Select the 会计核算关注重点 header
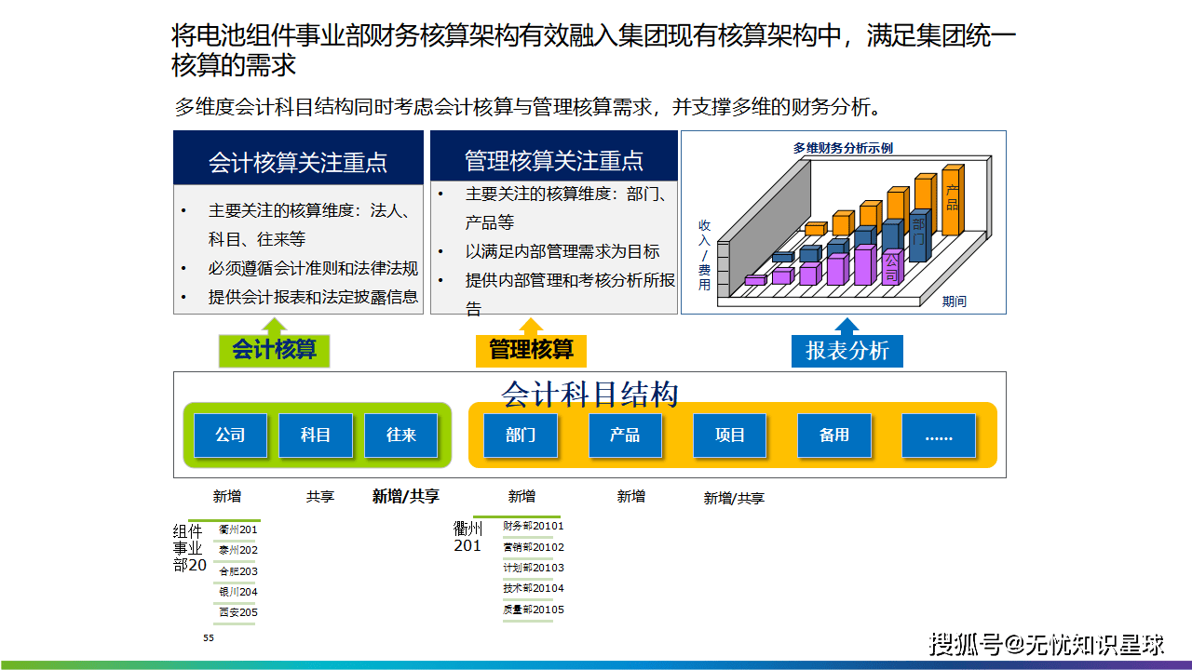The height and width of the screenshot is (670, 1192). point(297,157)
